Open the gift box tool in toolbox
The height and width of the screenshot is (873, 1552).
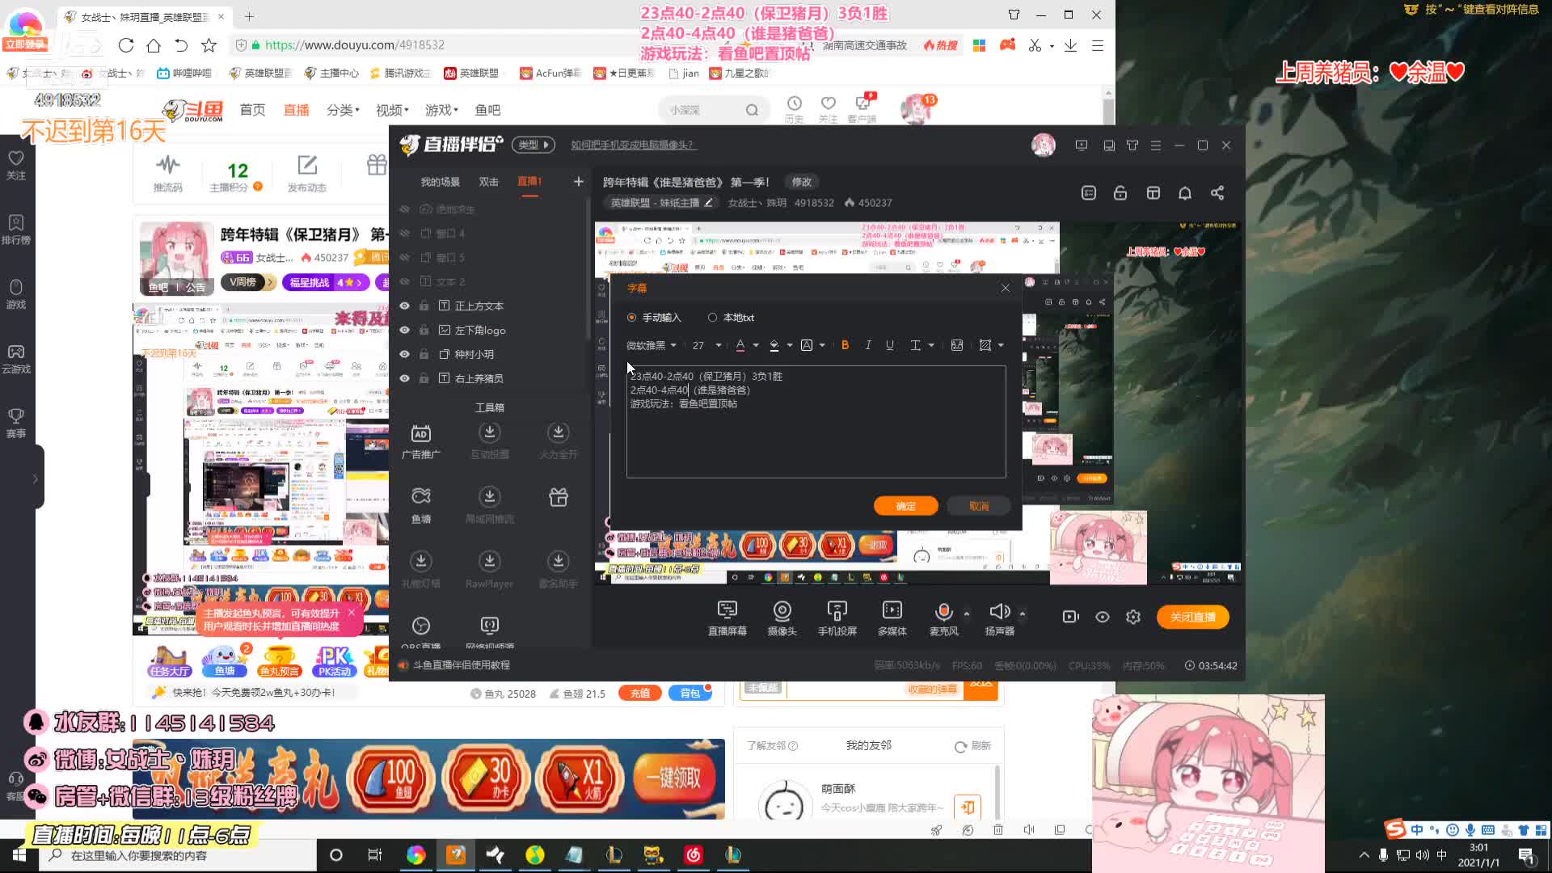(559, 497)
